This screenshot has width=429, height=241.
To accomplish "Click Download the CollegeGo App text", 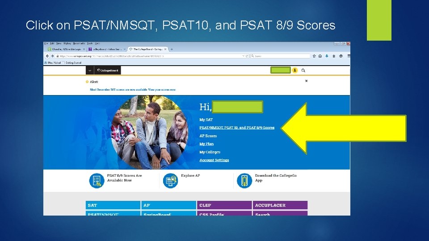I will [276, 178].
